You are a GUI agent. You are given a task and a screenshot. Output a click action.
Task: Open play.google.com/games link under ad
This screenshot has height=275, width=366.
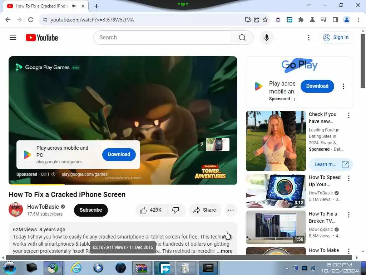point(84,174)
